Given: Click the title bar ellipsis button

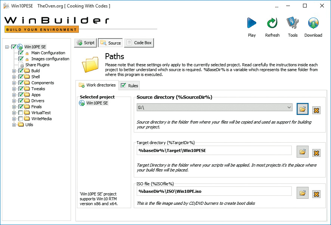Looking at the screenshot, I should pos(277,7).
